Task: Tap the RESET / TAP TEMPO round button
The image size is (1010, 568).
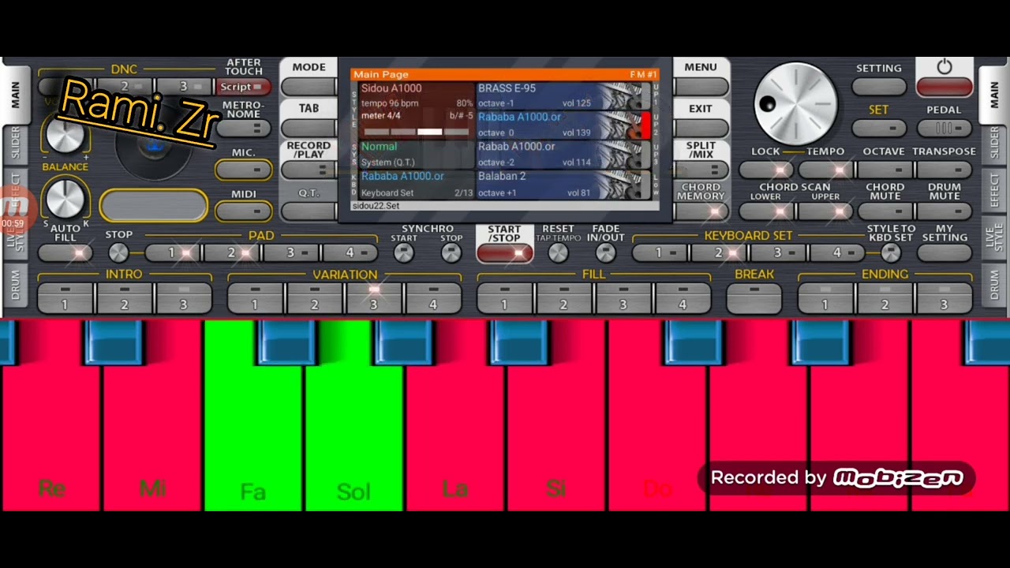Action: click(x=558, y=252)
